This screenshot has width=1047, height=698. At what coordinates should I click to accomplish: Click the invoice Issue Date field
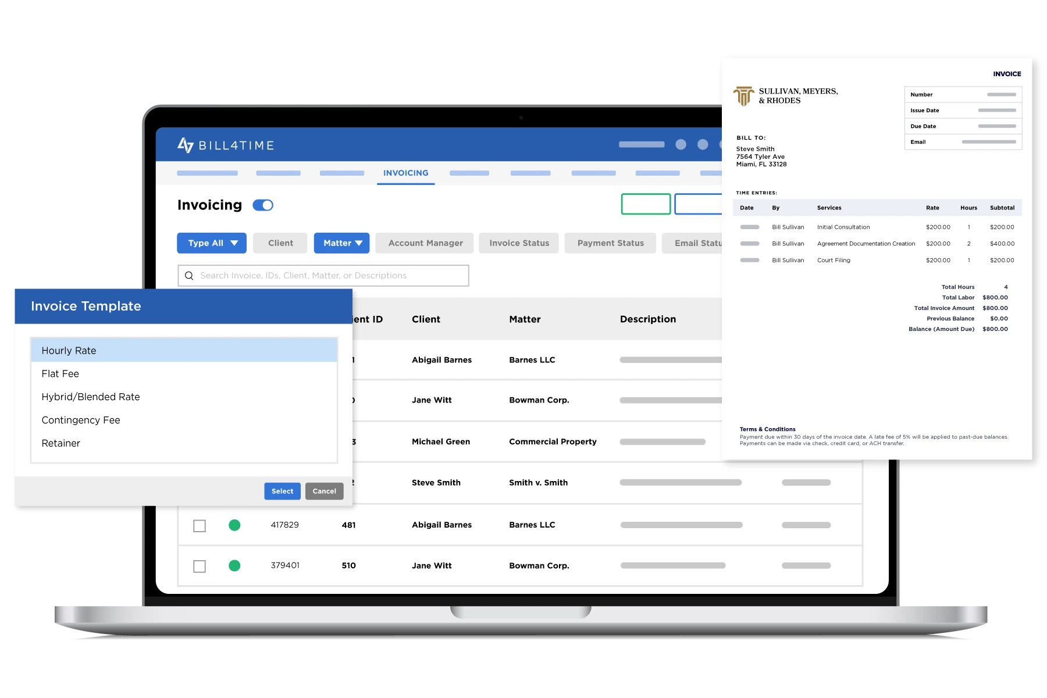[x=963, y=111]
